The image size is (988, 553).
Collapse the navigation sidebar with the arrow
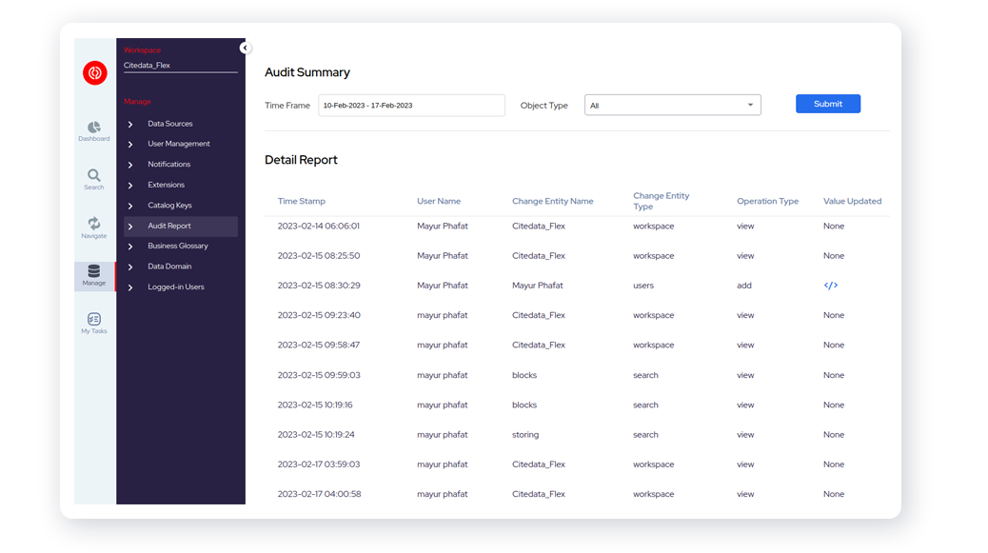[x=245, y=47]
